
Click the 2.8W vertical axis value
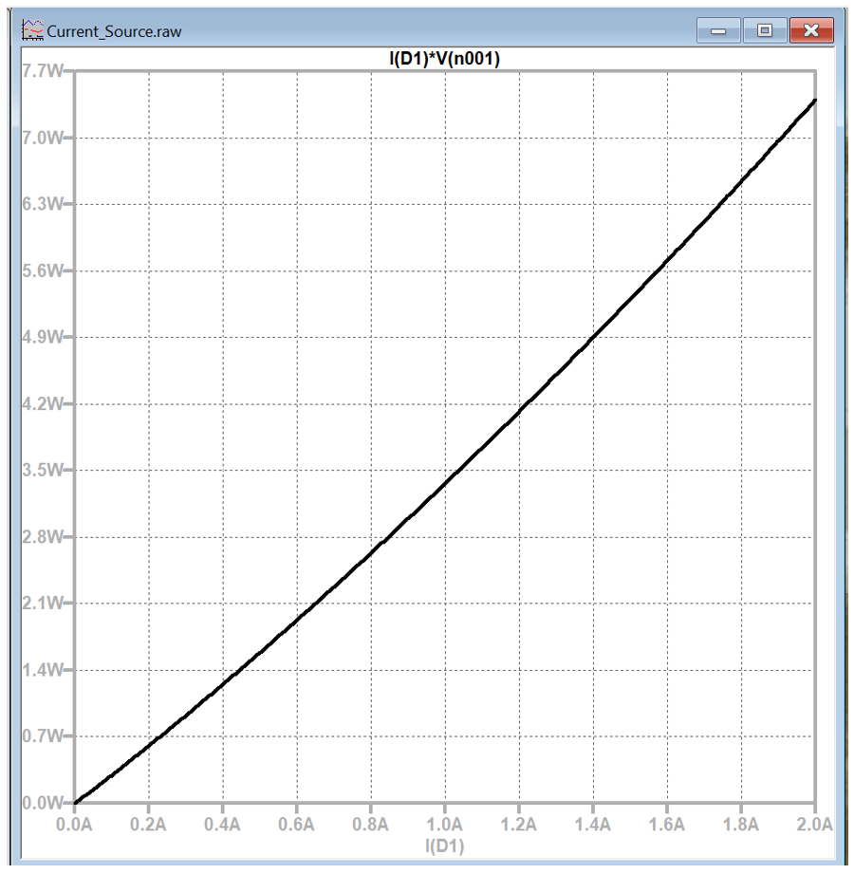point(43,537)
